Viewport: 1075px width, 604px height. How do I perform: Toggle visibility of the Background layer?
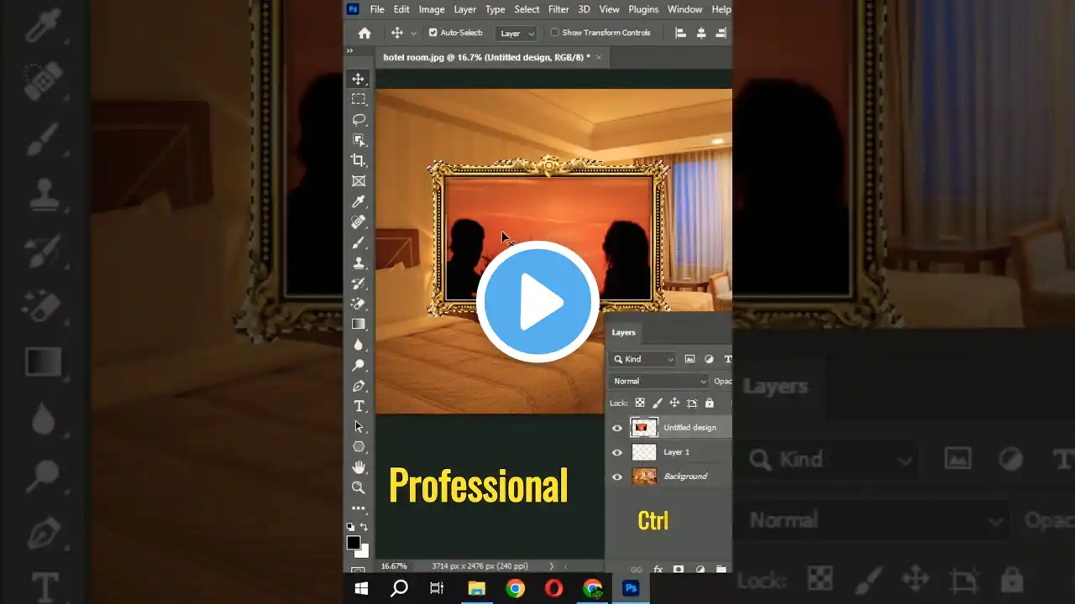(x=617, y=476)
